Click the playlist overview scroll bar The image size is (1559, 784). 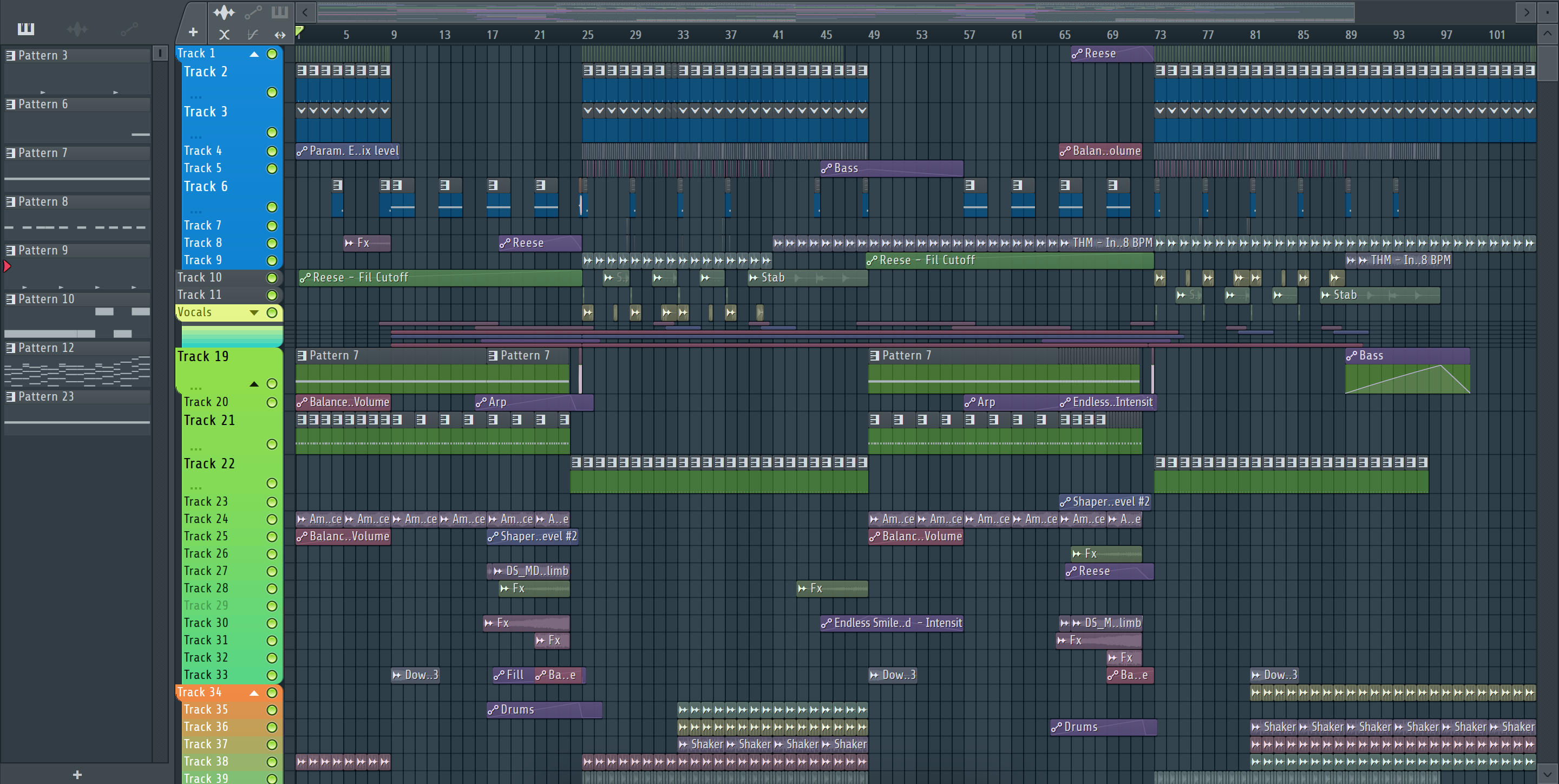coord(836,11)
